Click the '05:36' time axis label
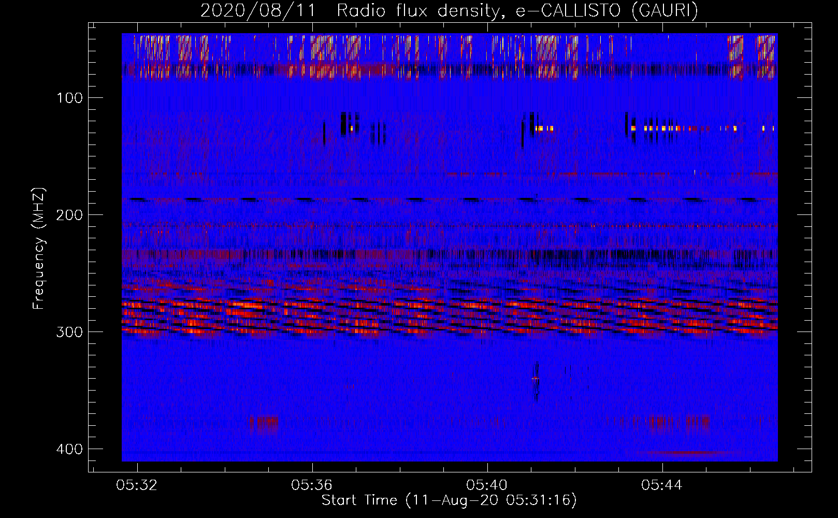 (311, 485)
